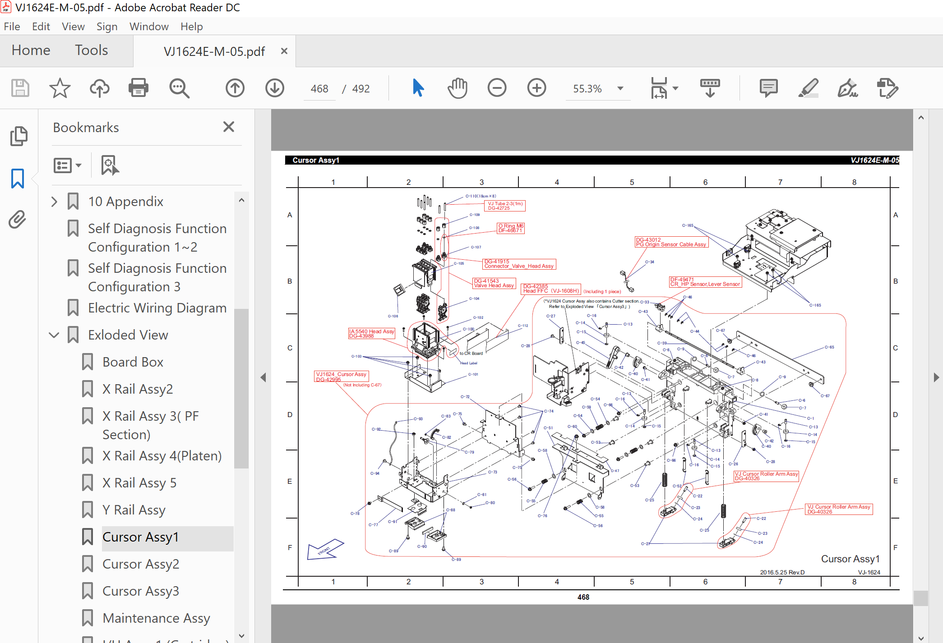Screen dimensions: 943x643
Task: Open the X Rail Assy2 bookmark
Action: click(138, 389)
